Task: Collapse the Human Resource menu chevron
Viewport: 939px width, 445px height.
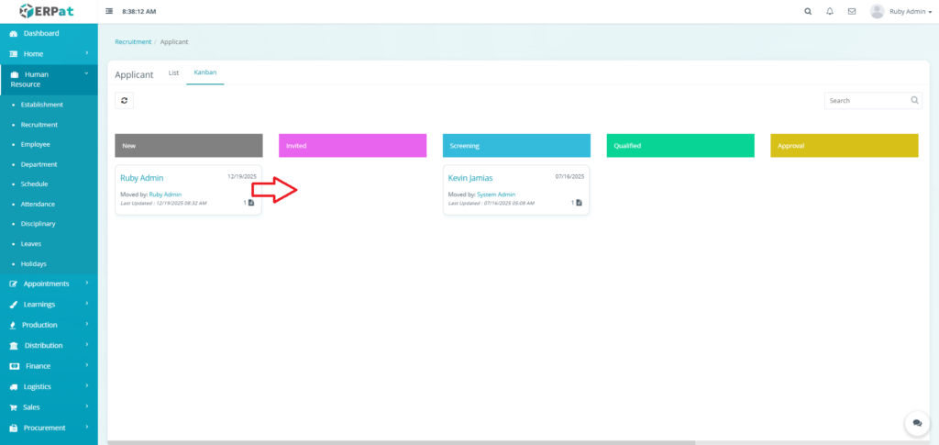Action: pos(87,73)
